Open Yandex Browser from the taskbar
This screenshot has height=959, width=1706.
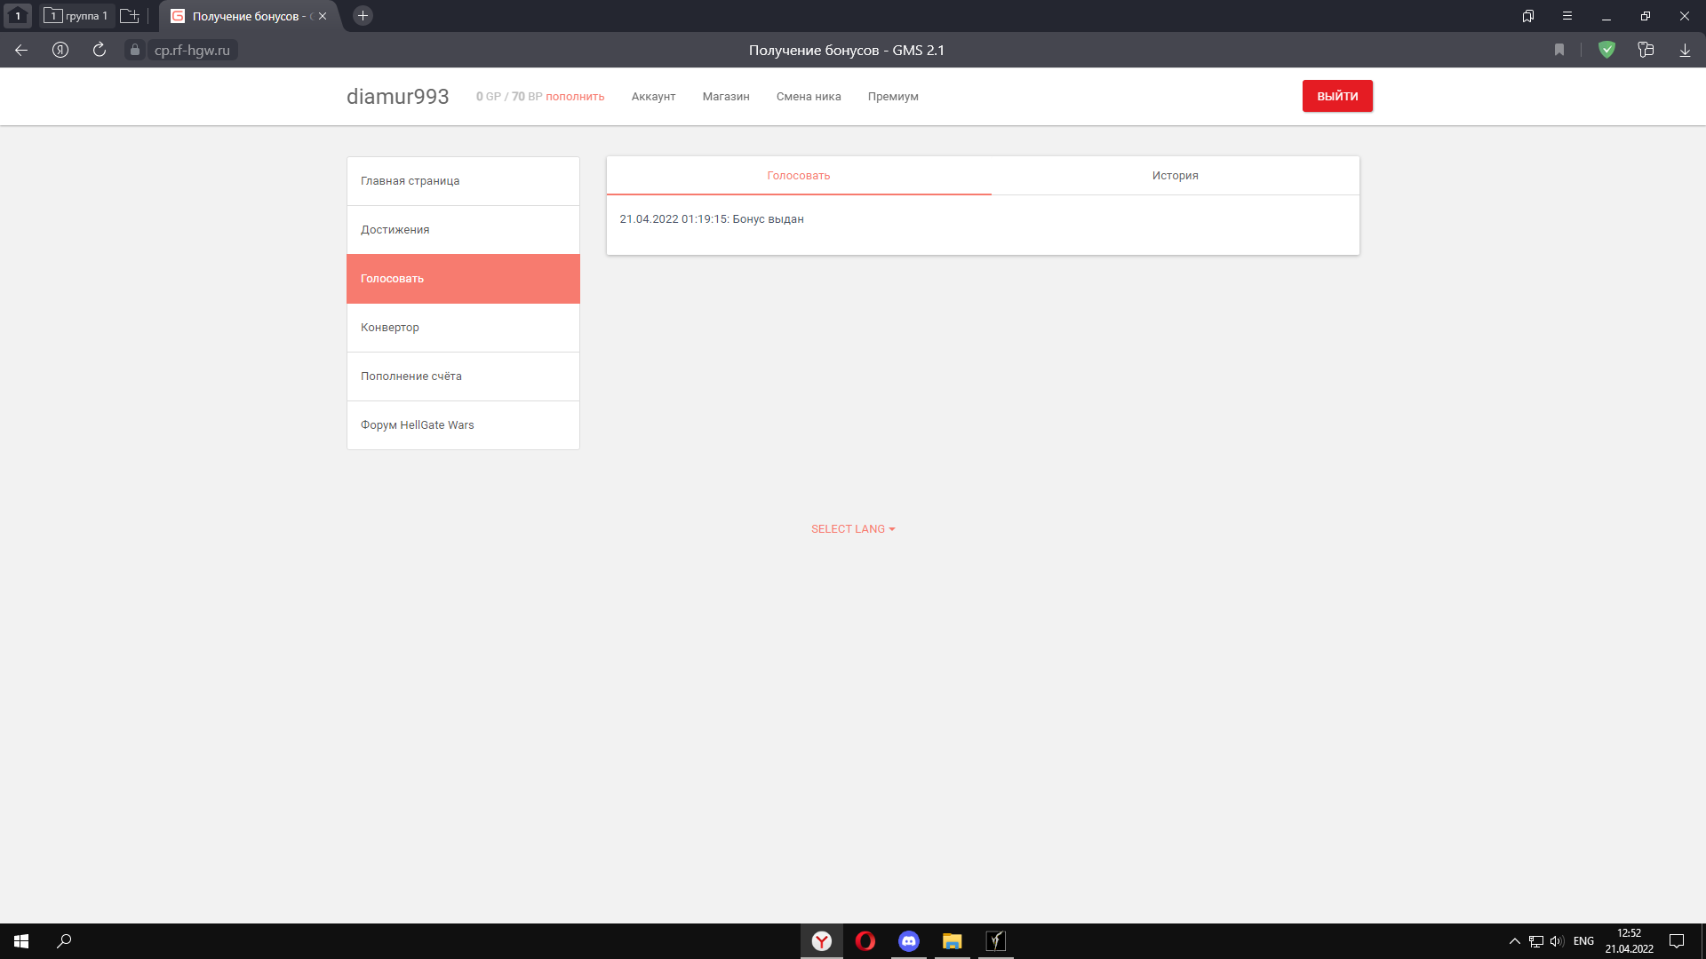tap(822, 941)
